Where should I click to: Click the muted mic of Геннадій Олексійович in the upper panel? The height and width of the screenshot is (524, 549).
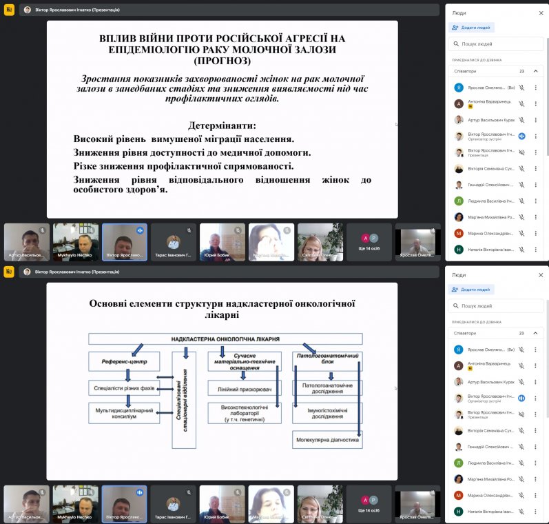point(521,185)
